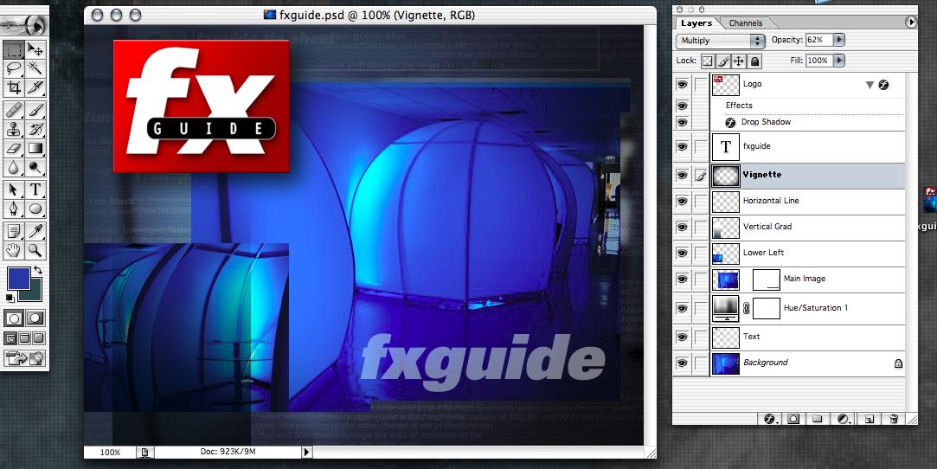The image size is (937, 469).
Task: Select the Gradient tool
Action: pyautogui.click(x=35, y=148)
